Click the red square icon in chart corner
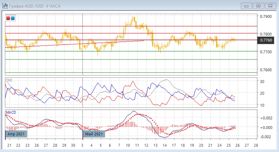This screenshot has width=279, height=152. pos(8,18)
